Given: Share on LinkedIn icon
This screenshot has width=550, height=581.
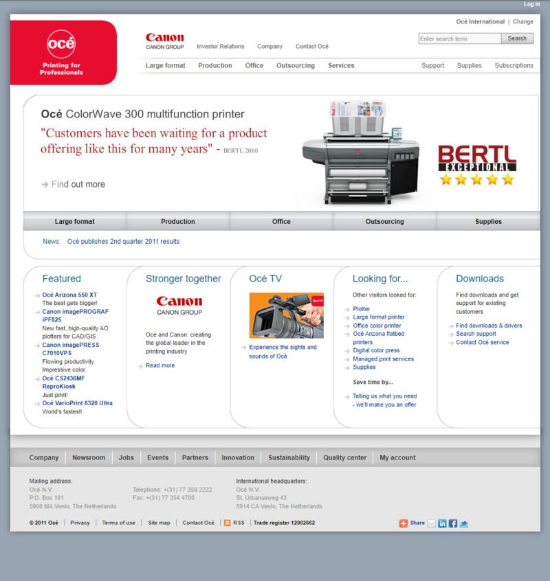Looking at the screenshot, I should point(442,523).
